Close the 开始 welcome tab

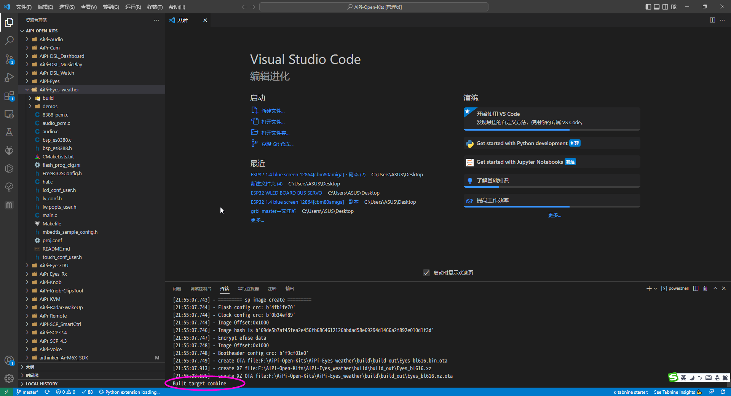tap(205, 20)
